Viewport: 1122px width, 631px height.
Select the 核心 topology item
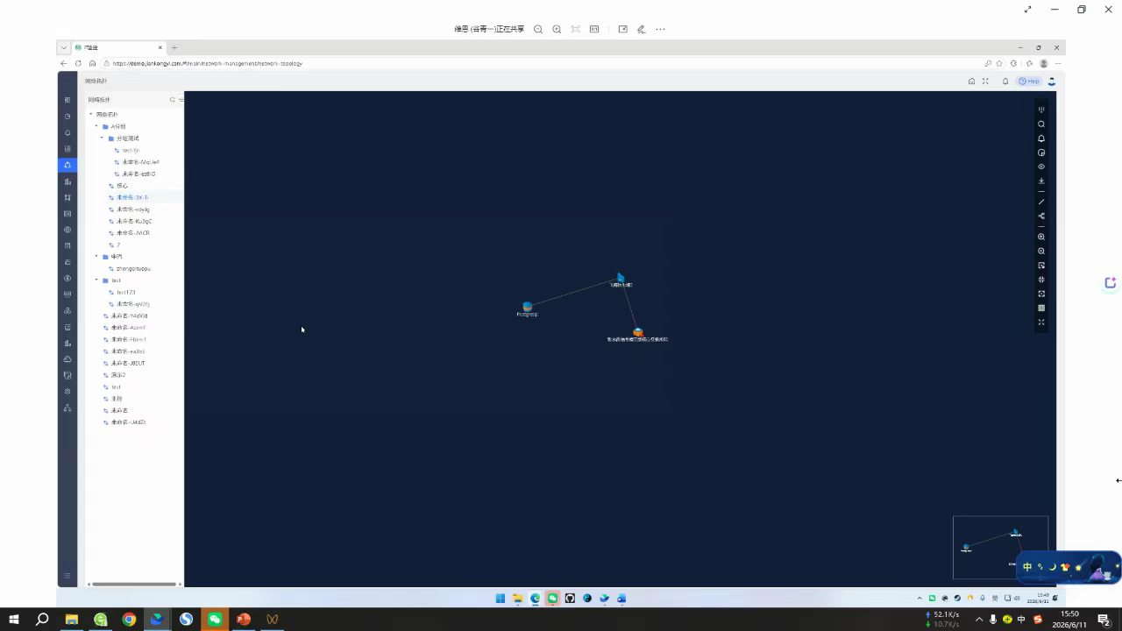[x=122, y=186]
